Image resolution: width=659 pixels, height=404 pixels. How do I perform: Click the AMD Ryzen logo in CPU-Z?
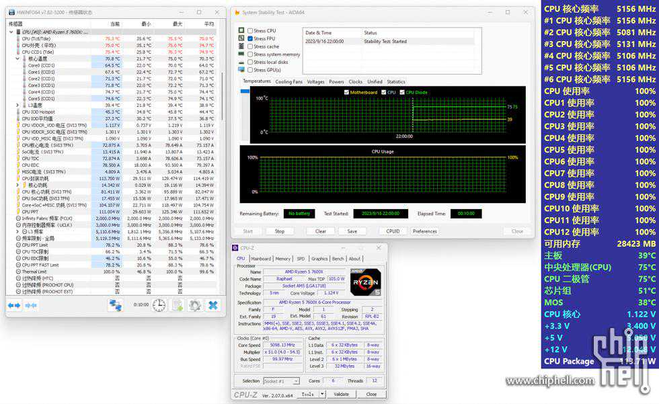(365, 282)
